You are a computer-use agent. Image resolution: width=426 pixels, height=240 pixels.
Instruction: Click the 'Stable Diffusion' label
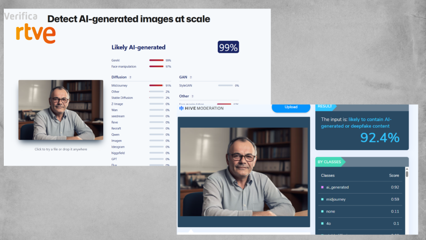point(122,98)
